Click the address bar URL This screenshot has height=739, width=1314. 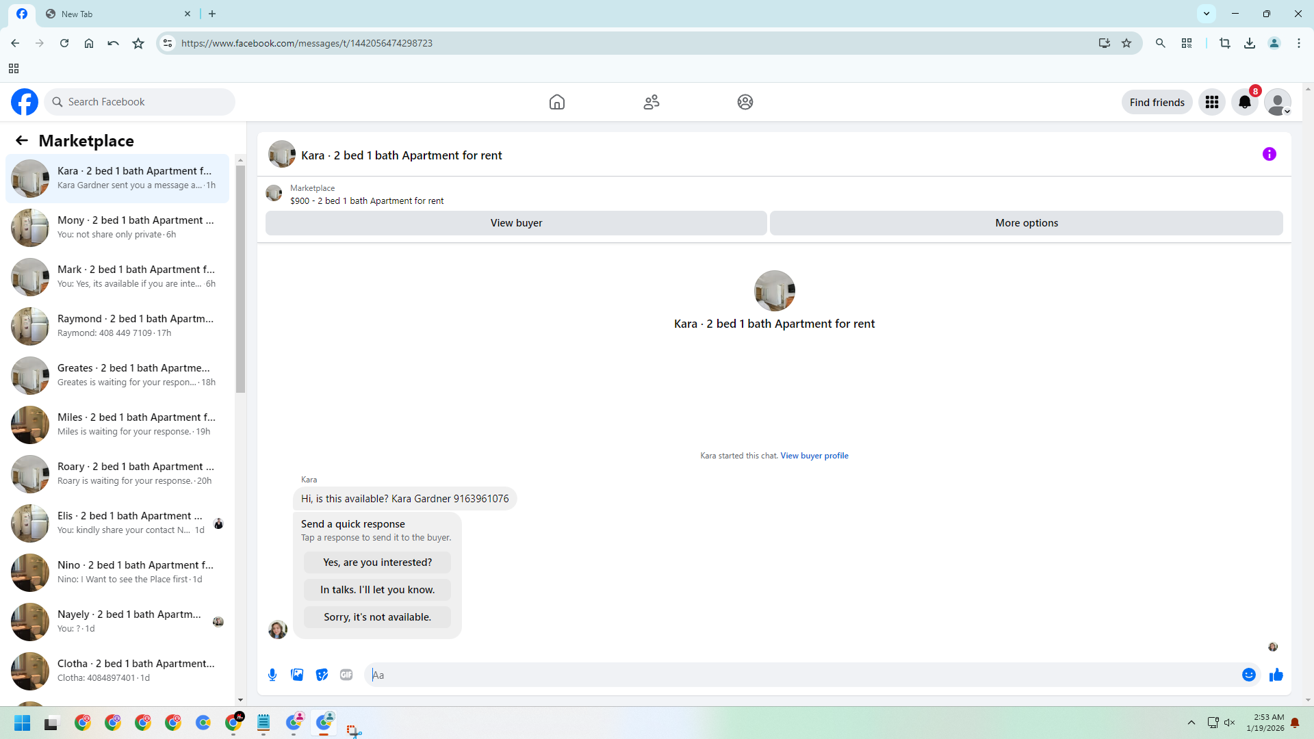click(307, 43)
